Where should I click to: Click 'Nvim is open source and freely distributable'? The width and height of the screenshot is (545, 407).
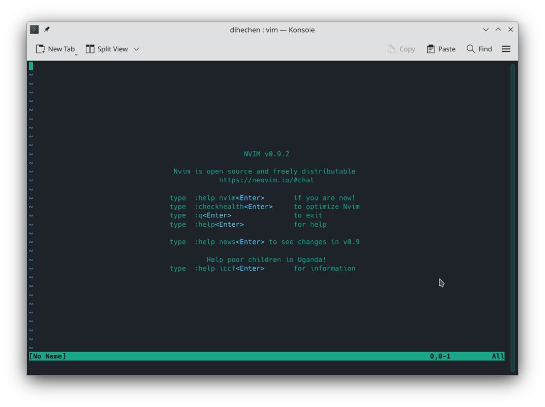(x=264, y=171)
